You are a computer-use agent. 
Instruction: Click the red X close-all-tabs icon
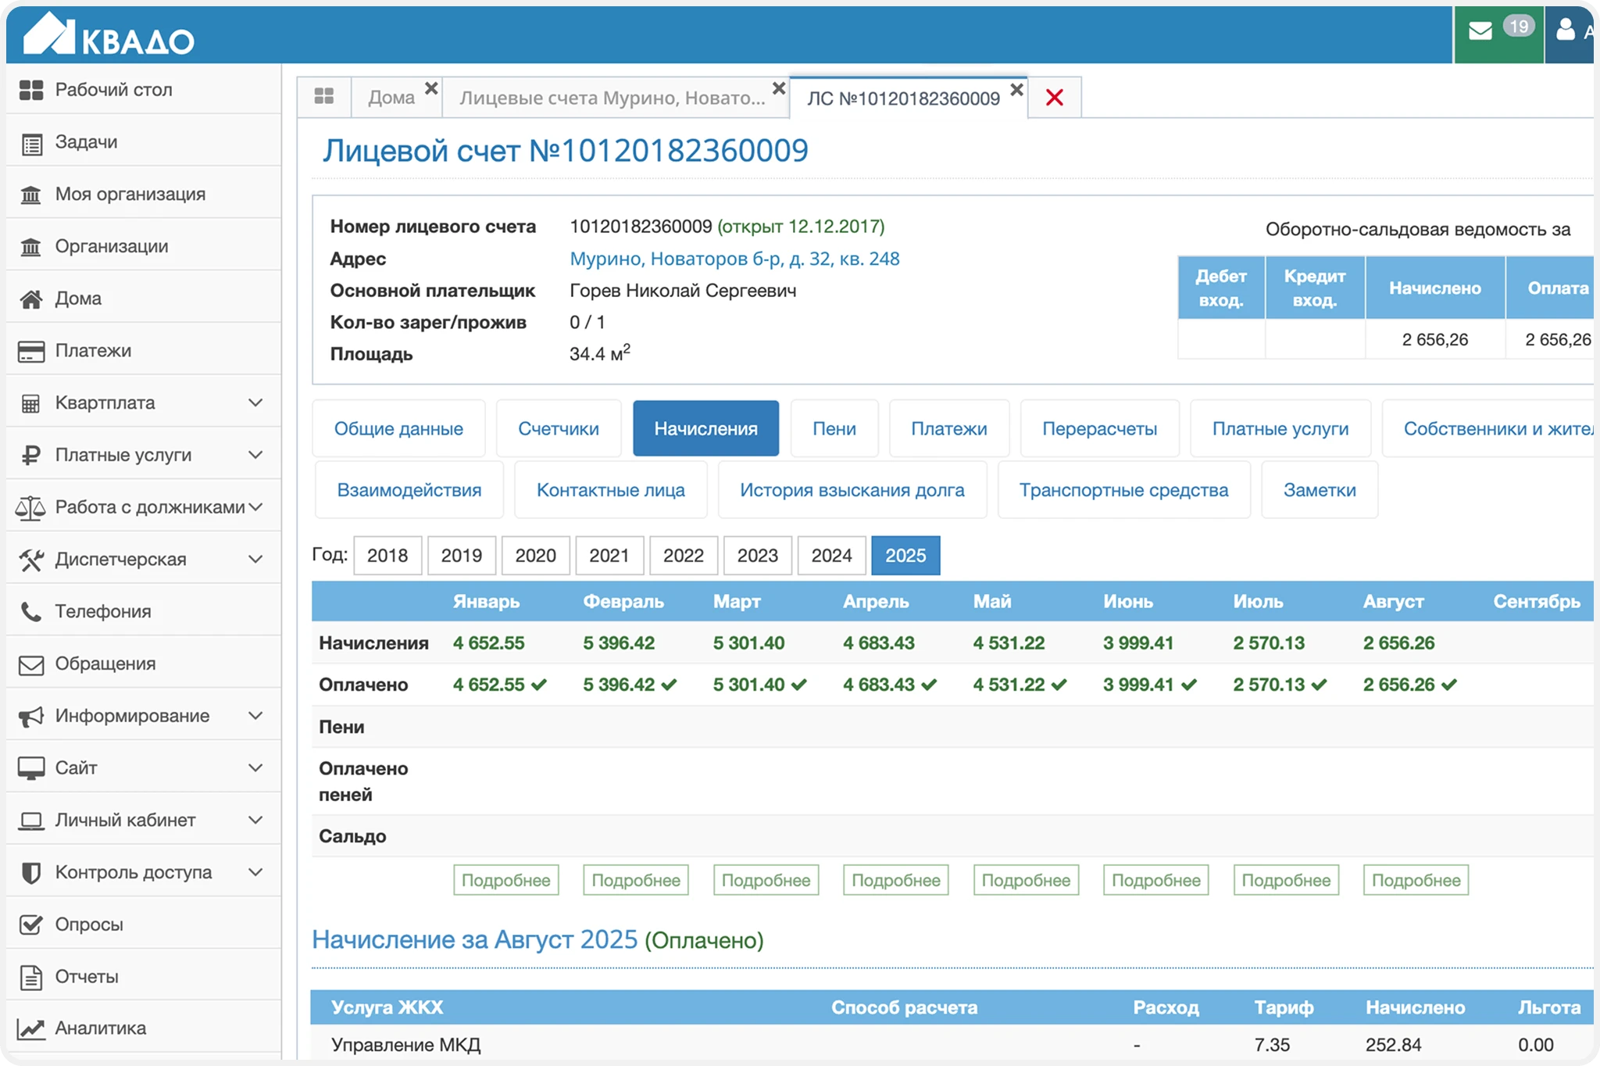point(1054,98)
